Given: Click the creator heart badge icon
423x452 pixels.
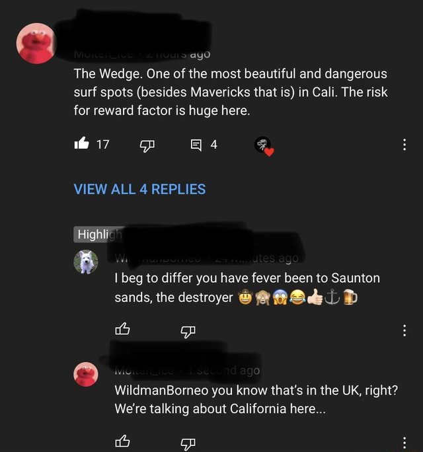Looking at the screenshot, I should pyautogui.click(x=264, y=146).
